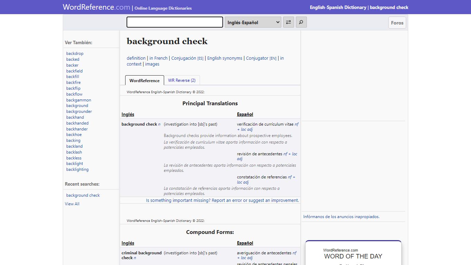
Task: Click the 'background check' page heading
Action: click(167, 41)
